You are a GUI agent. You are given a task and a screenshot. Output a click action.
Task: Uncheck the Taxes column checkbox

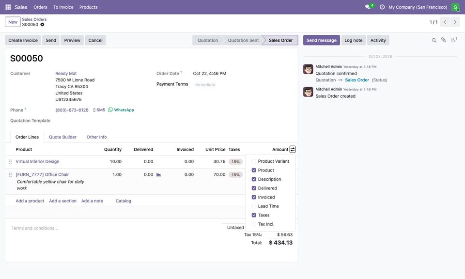pyautogui.click(x=254, y=215)
